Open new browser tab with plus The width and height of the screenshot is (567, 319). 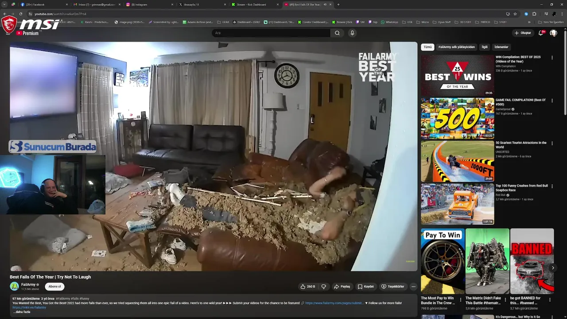pyautogui.click(x=338, y=4)
